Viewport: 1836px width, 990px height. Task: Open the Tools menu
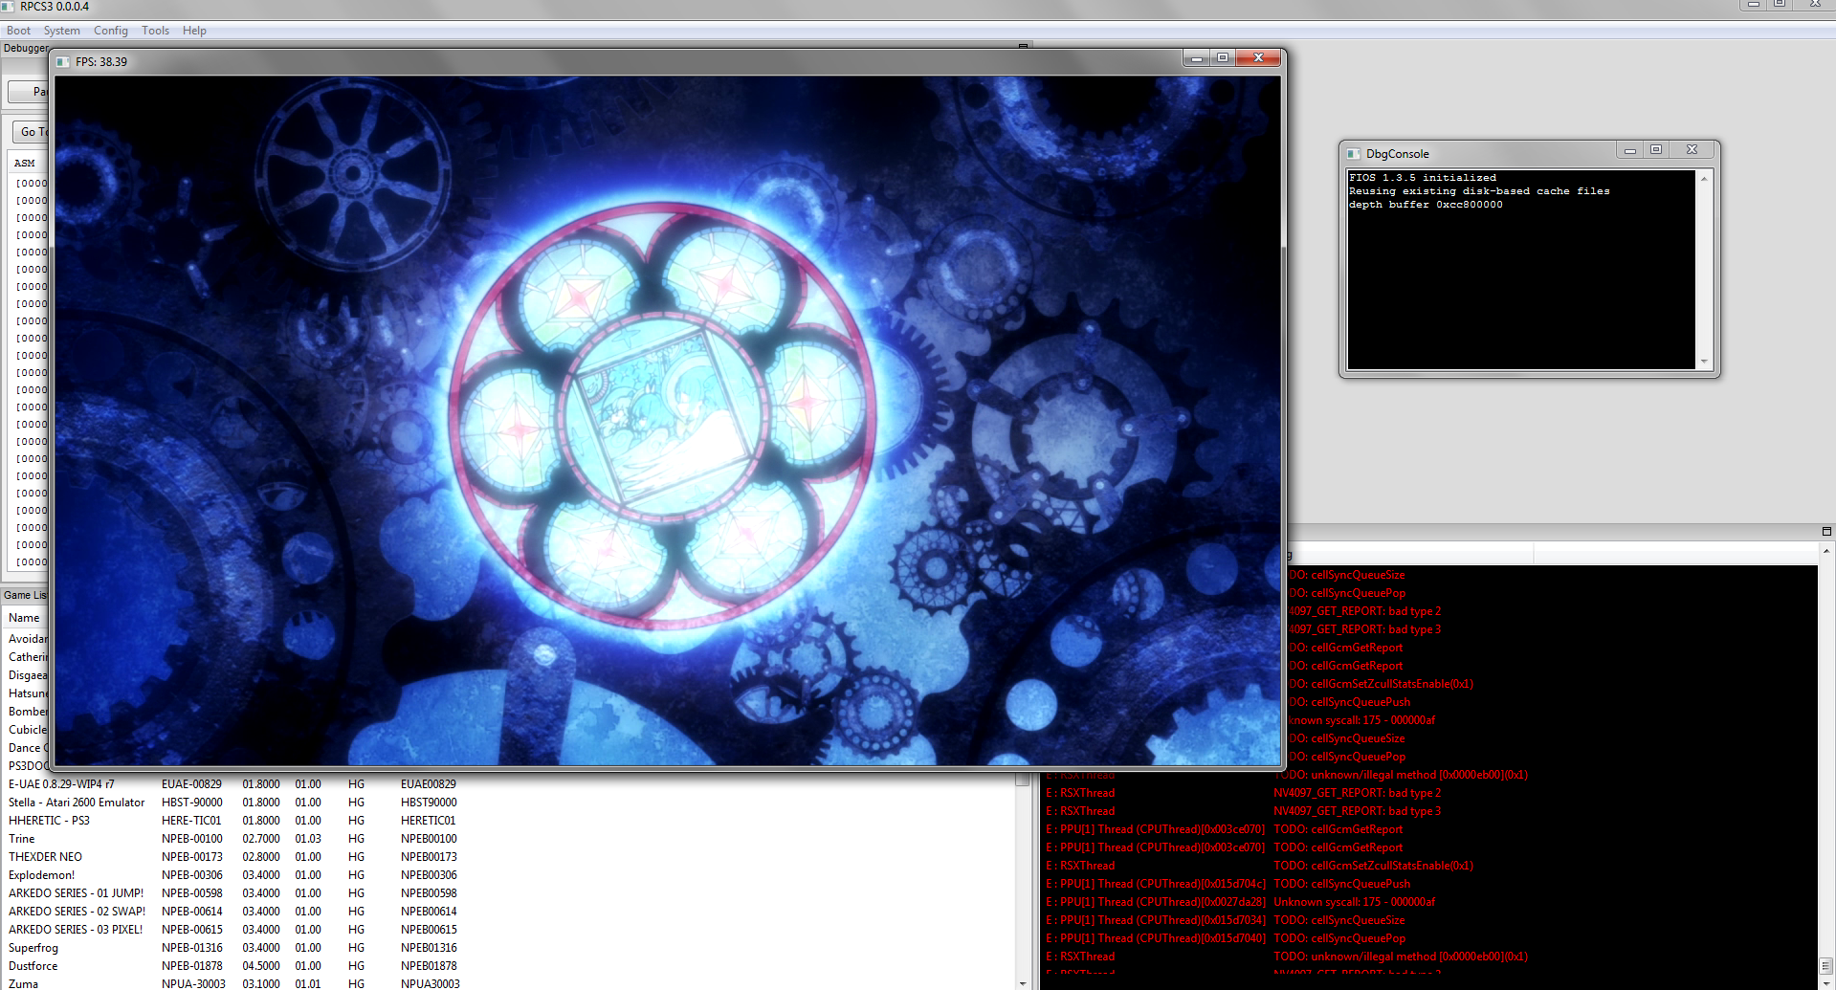pyautogui.click(x=155, y=31)
